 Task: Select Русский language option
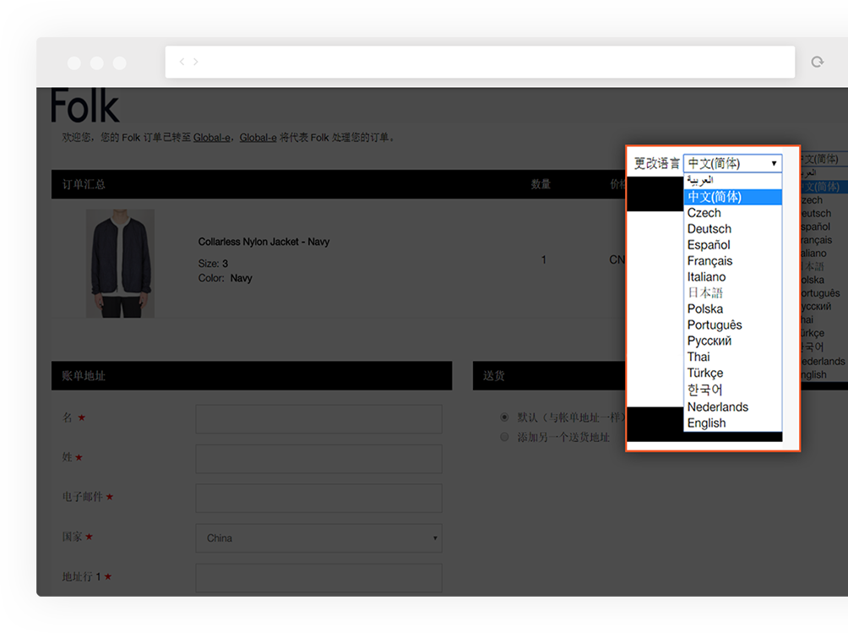click(709, 341)
